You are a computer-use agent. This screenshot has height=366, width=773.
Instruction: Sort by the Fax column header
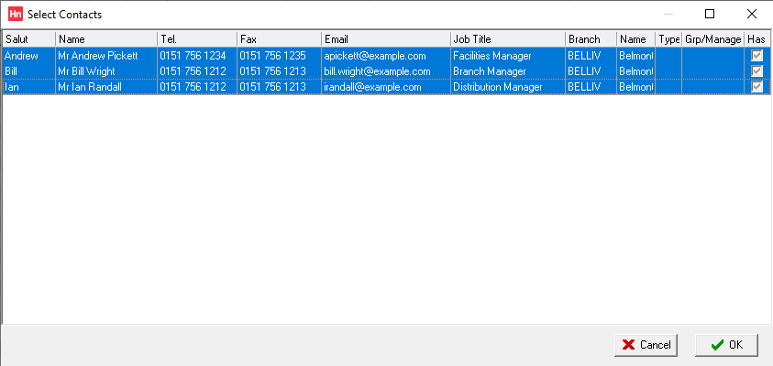tap(280, 39)
